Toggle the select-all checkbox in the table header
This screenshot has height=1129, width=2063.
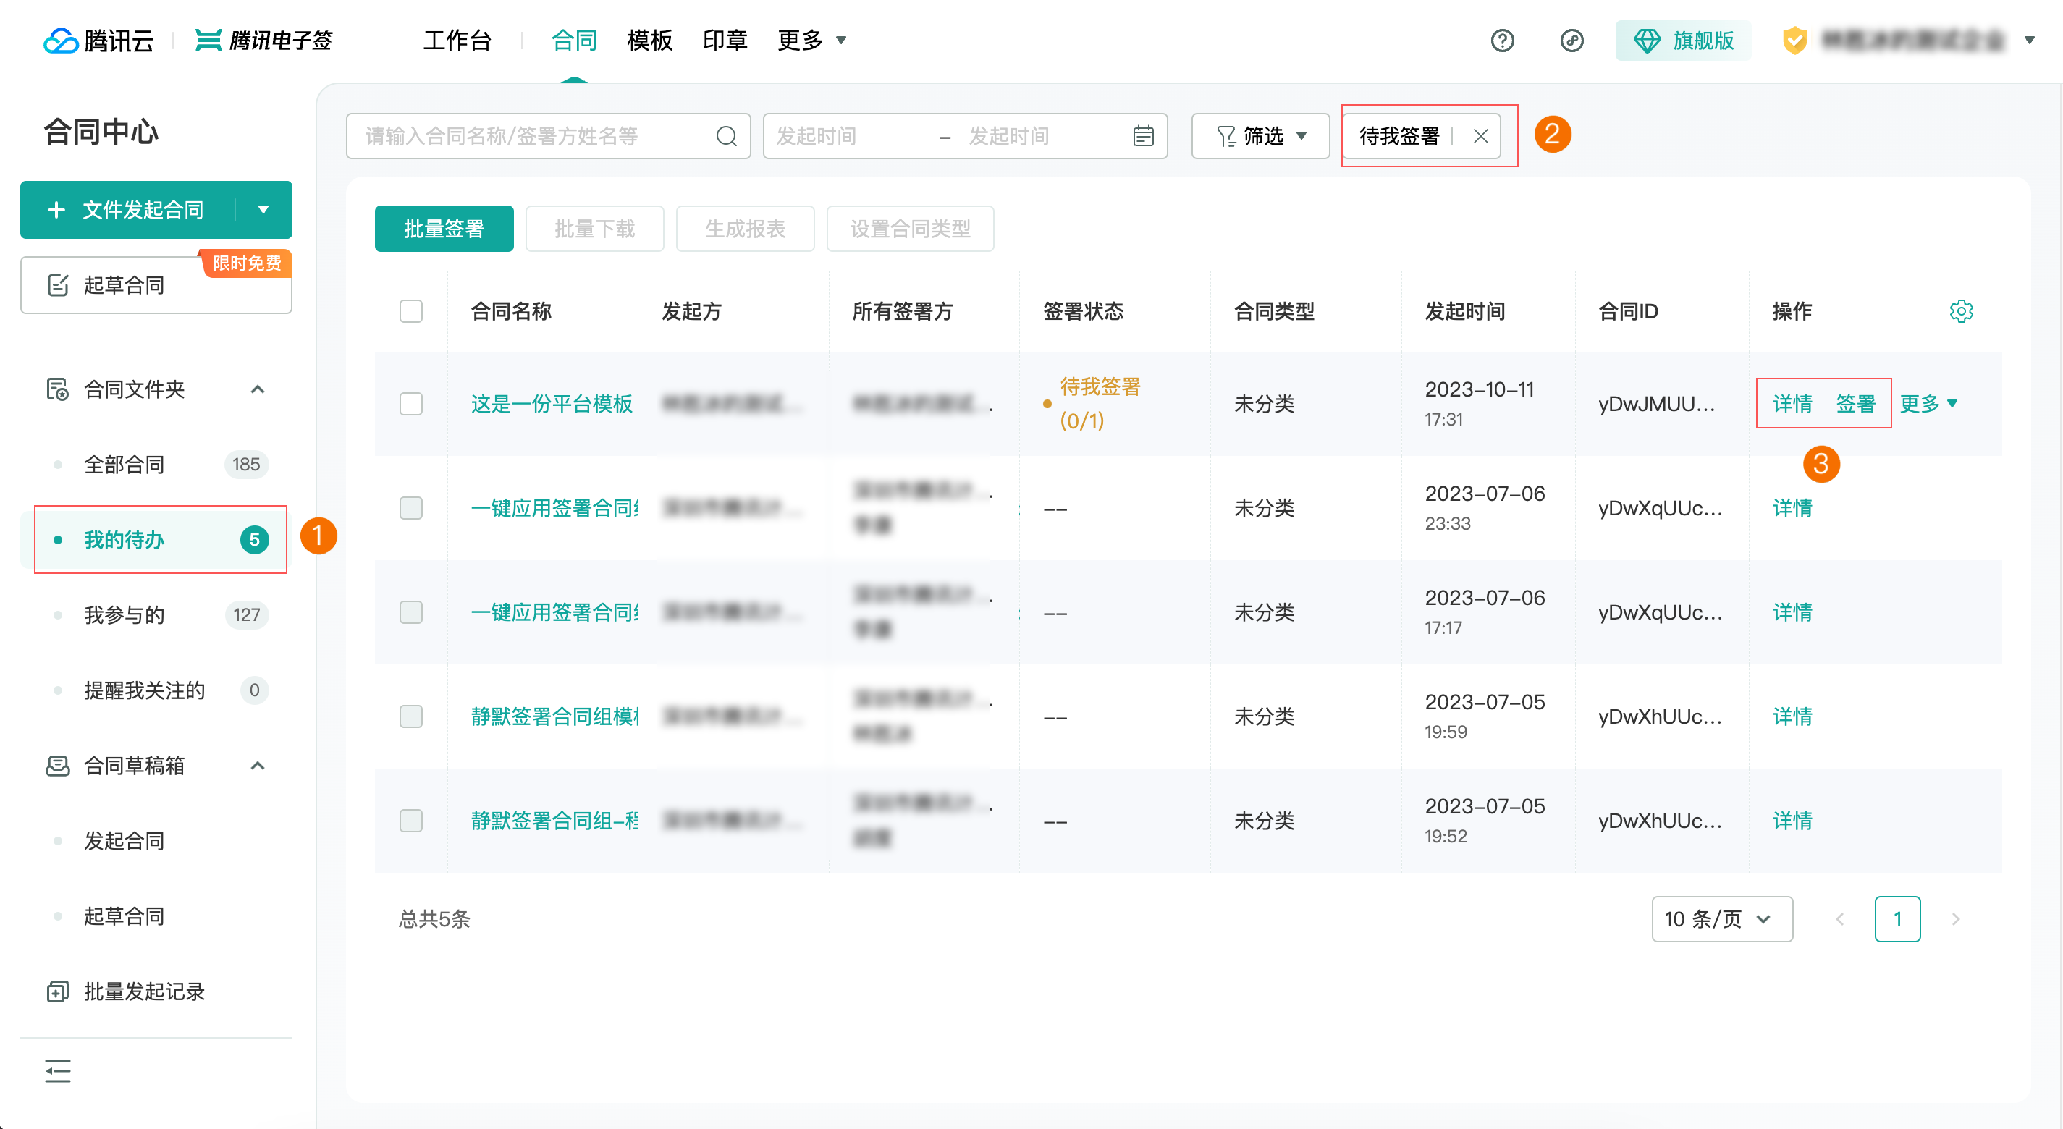click(x=411, y=310)
